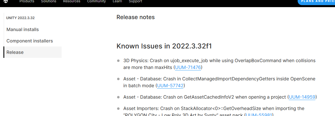Open issue link UUM-57742
Viewport: 335px width, 116px height.
(x=170, y=86)
